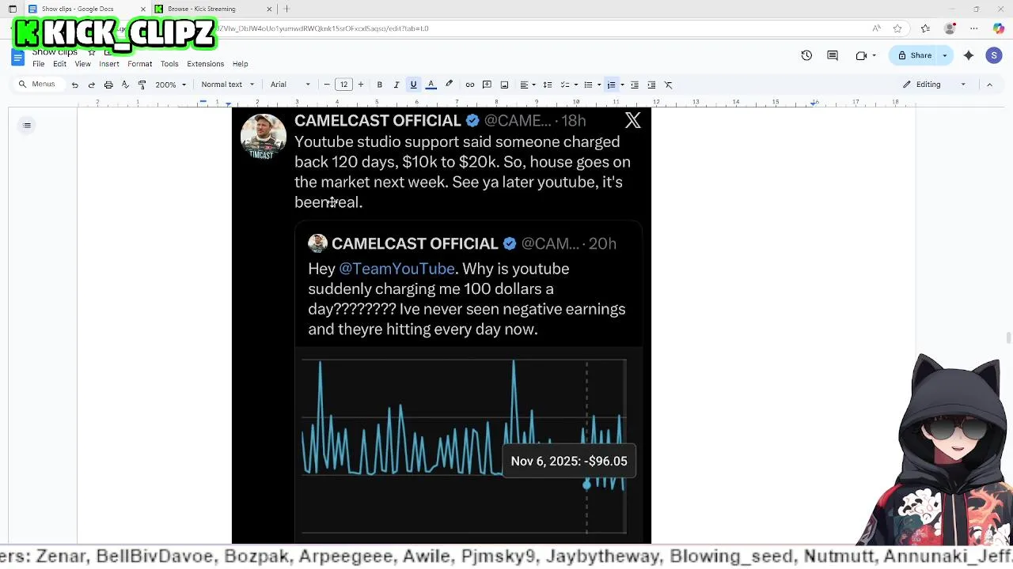Add a comment from toolbar
This screenshot has height=569, width=1013.
point(487,85)
